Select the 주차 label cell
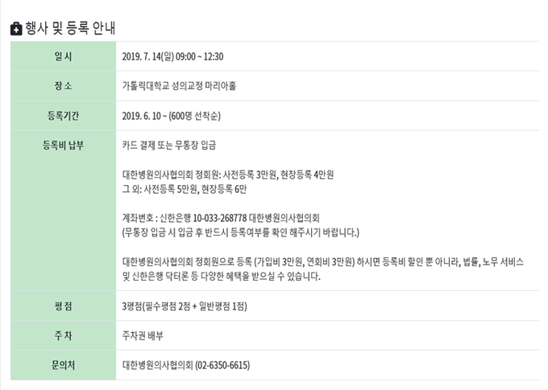Image resolution: width=548 pixels, height=390 pixels. coord(63,335)
